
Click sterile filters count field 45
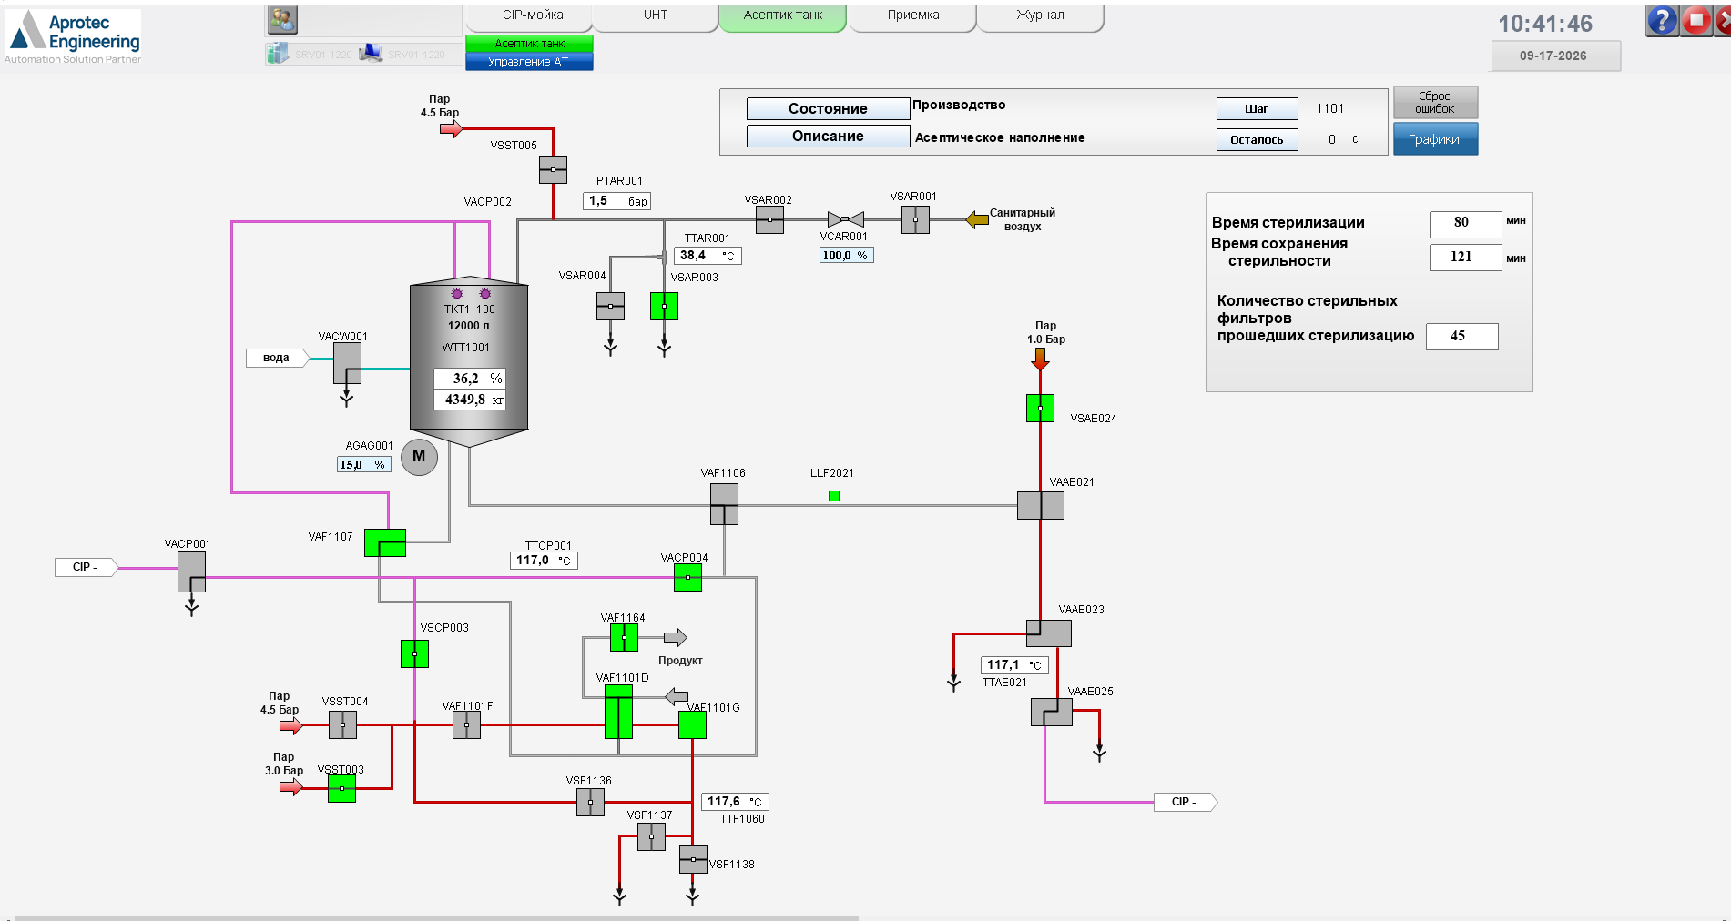tap(1461, 336)
